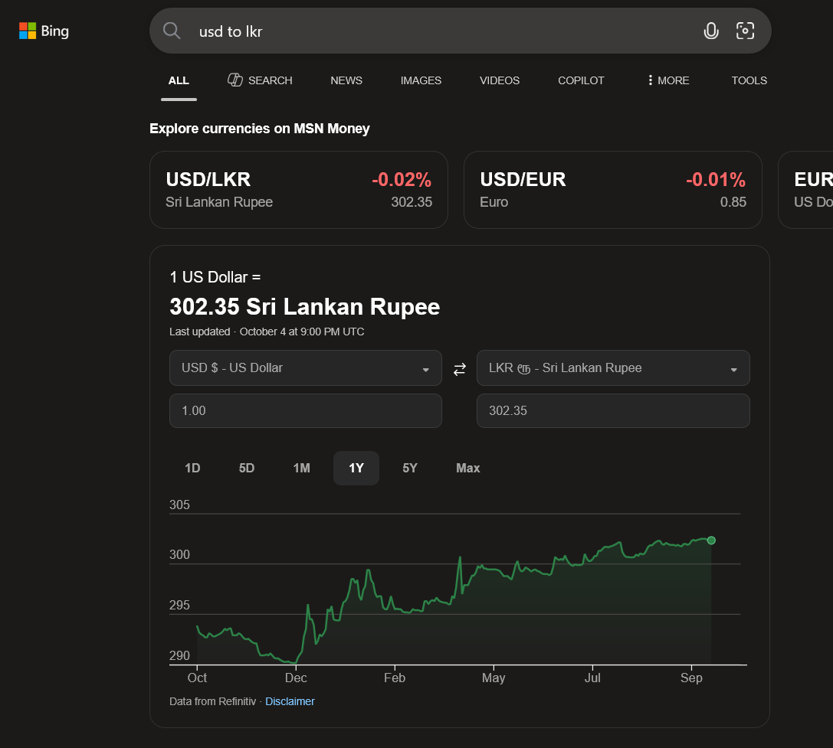This screenshot has height=748, width=833.
Task: Swap currencies with the arrows icon
Action: [460, 369]
